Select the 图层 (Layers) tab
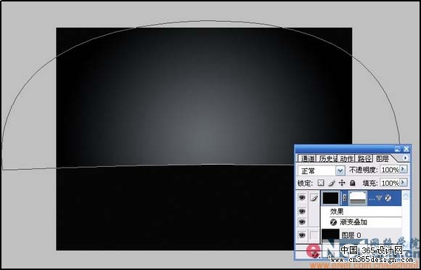421x270 pixels. [x=383, y=159]
